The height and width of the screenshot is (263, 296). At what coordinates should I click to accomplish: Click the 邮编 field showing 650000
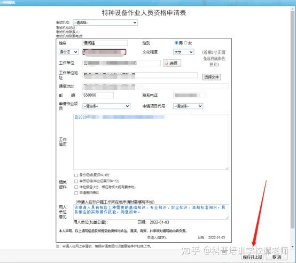click(98, 95)
